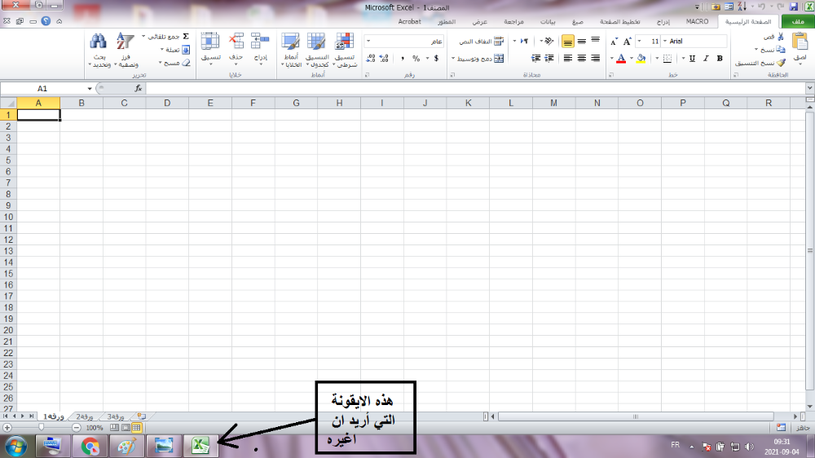Click the orientation angled text icon
Image resolution: width=815 pixels, height=458 pixels.
pyautogui.click(x=549, y=41)
